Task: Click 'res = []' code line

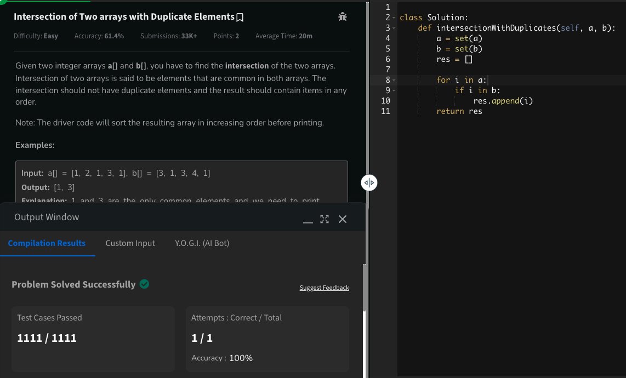Action: tap(454, 60)
